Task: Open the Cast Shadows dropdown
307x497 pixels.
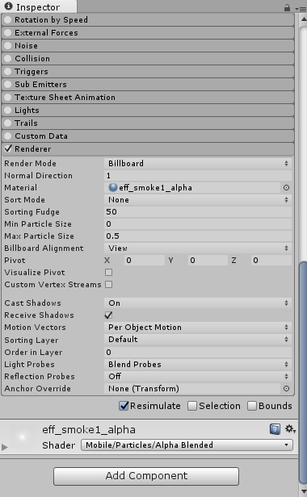Action: pos(197,303)
